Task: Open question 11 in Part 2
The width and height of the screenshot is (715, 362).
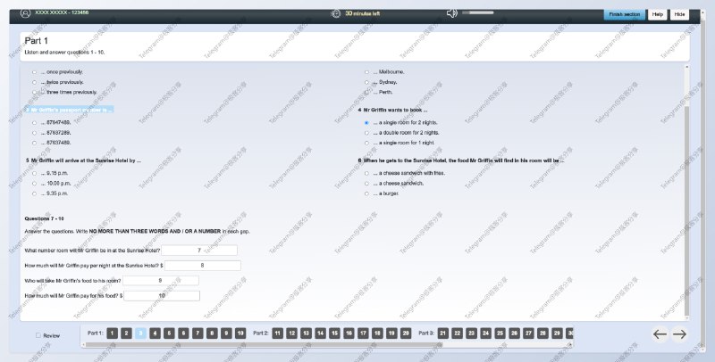Action: tap(277, 333)
